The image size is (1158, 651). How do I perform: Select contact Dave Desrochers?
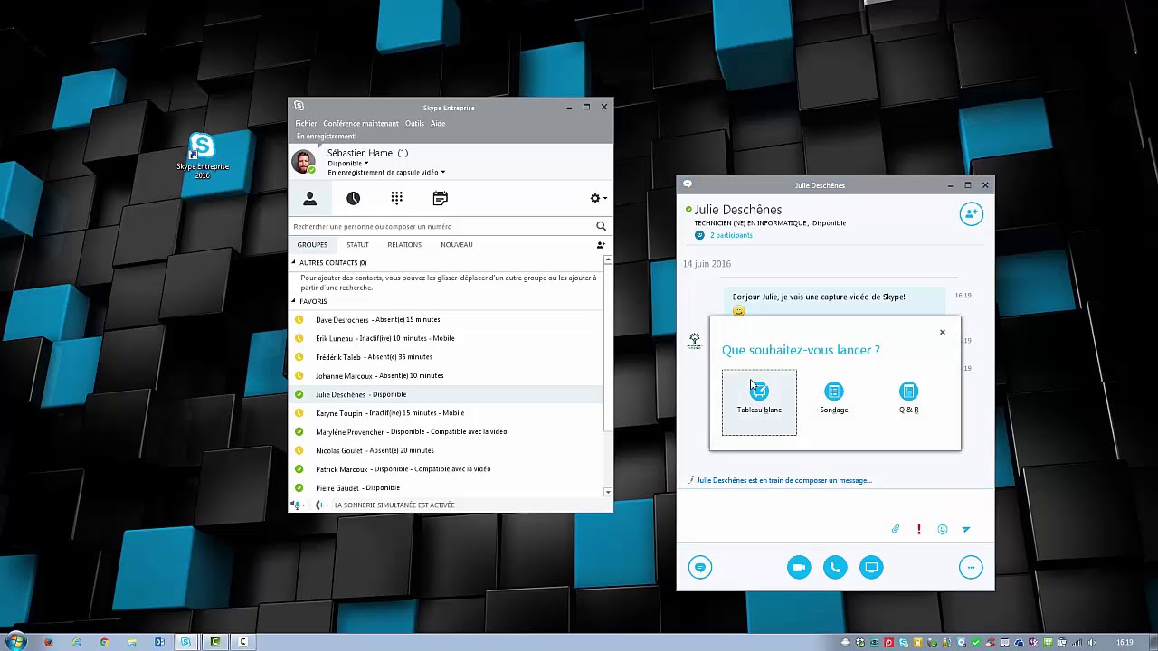tap(447, 319)
